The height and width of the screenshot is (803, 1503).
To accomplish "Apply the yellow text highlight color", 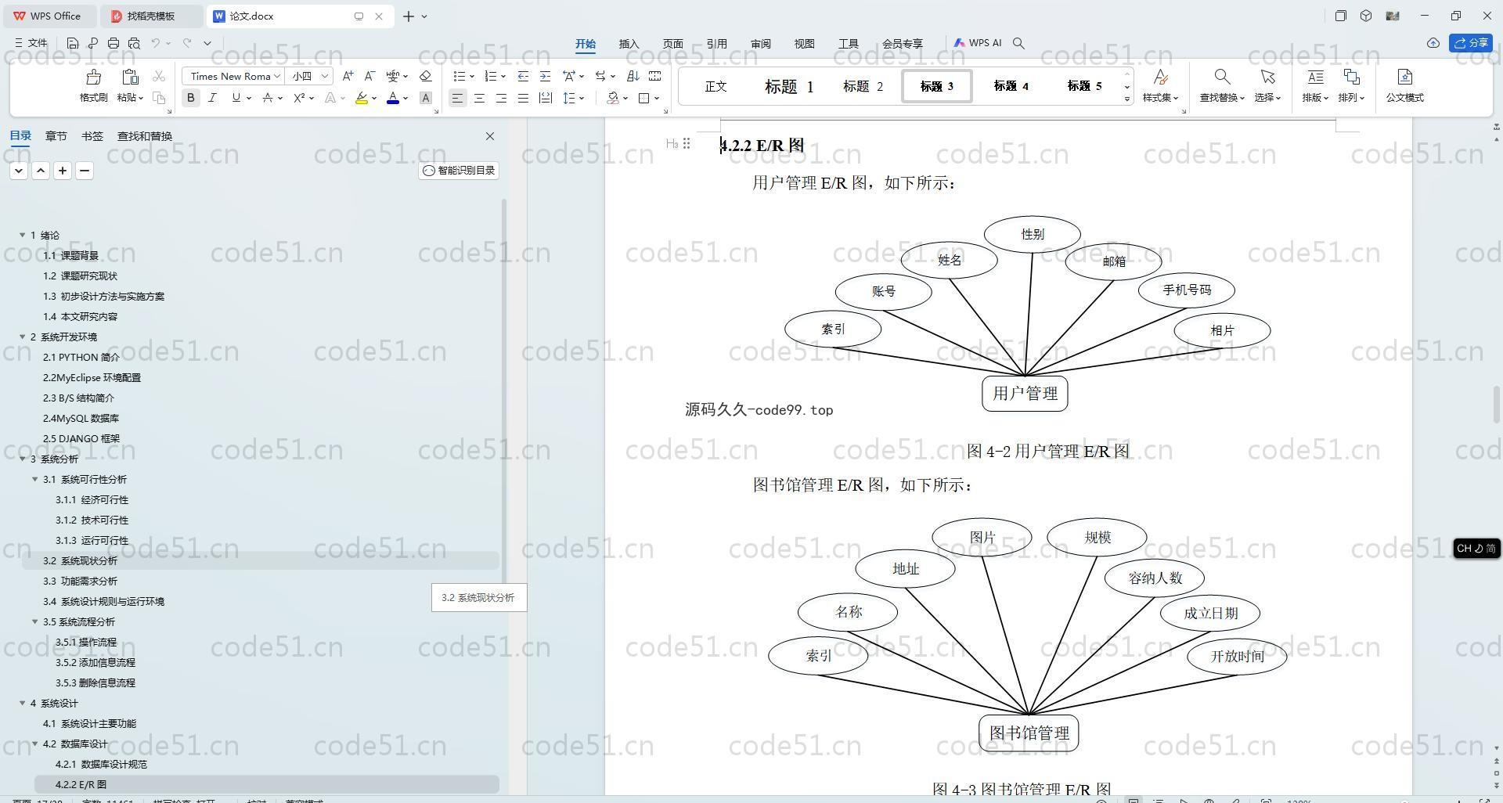I will tap(361, 98).
